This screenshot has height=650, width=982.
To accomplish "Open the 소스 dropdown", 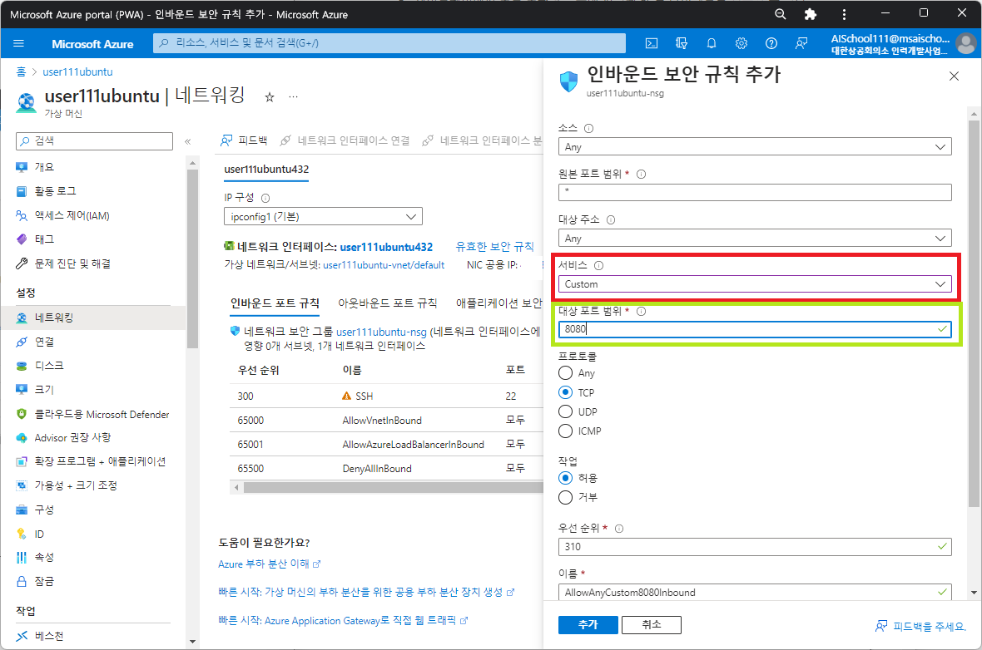I will pos(755,146).
